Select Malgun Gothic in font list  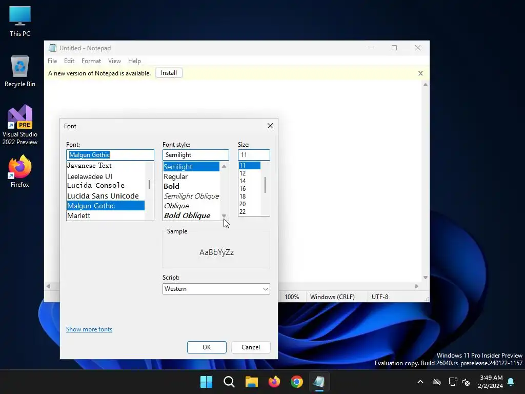[106, 206]
